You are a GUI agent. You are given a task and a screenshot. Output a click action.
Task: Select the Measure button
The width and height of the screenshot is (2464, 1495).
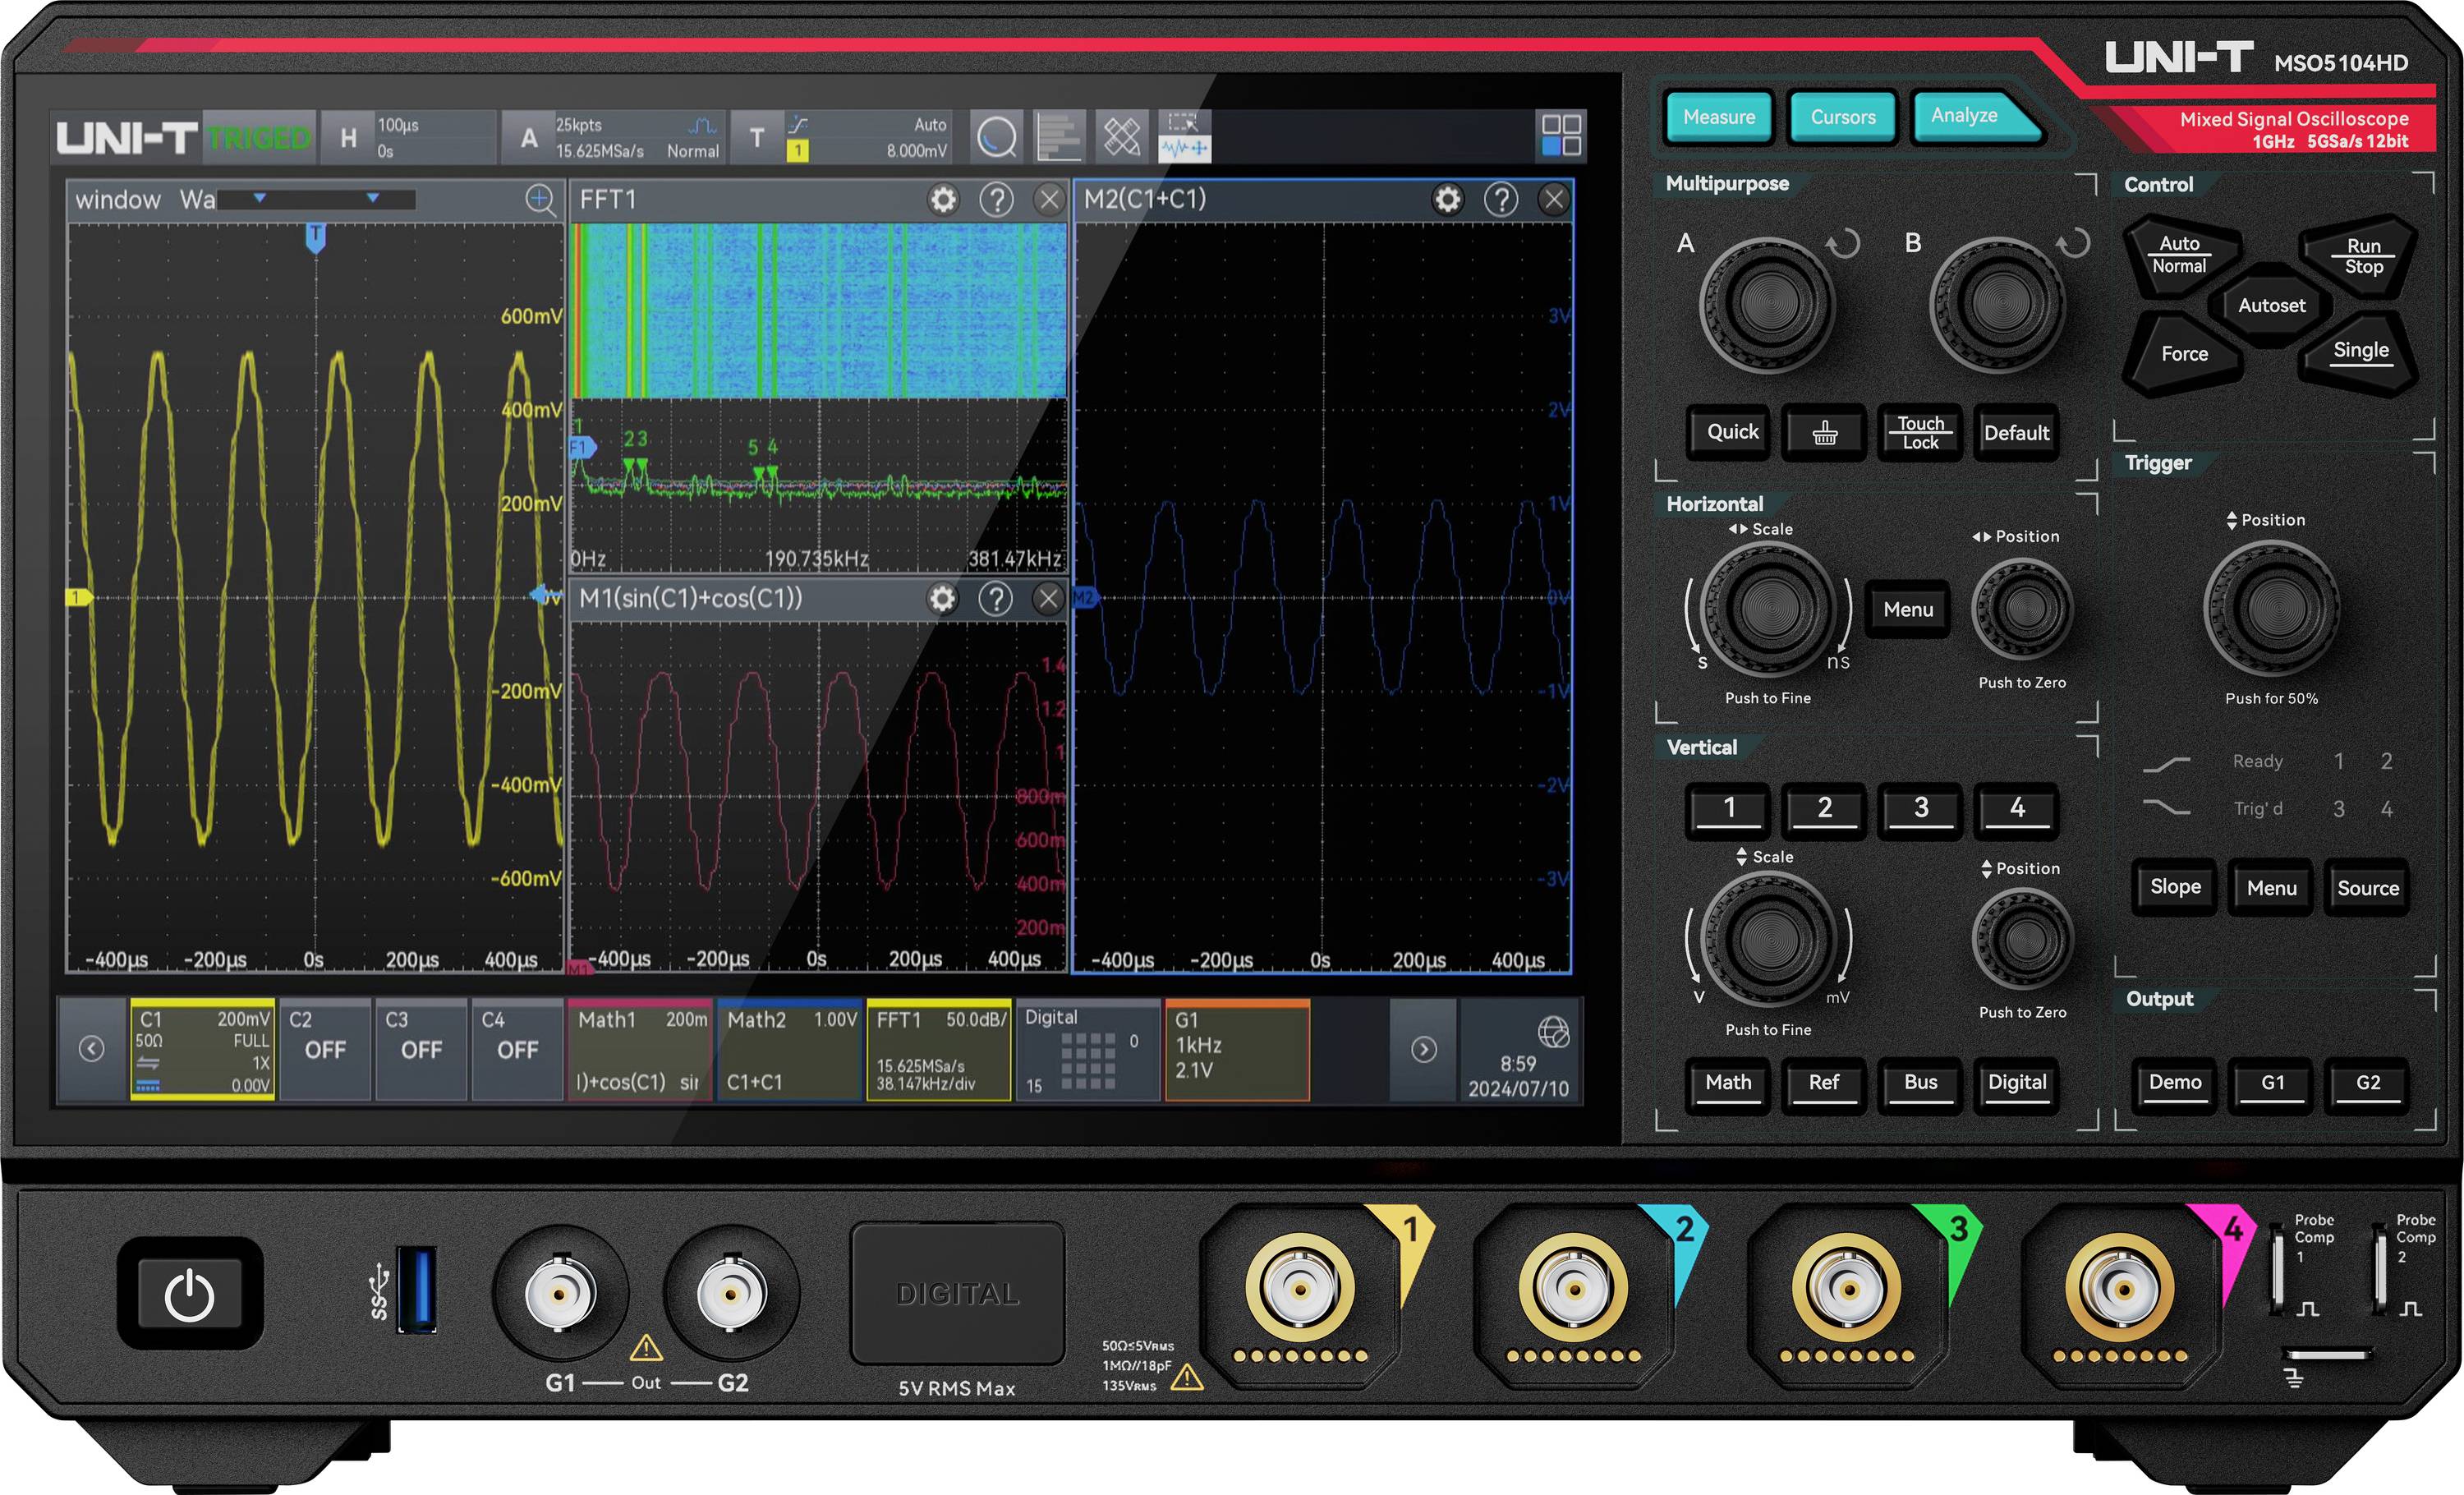pos(1719,117)
